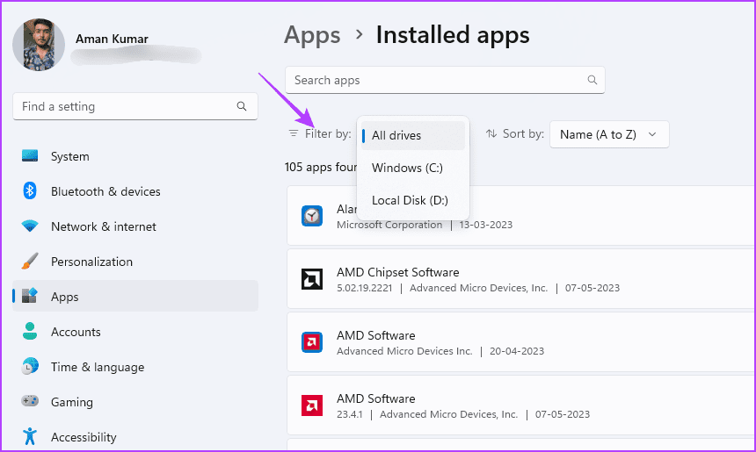Open Time & language settings

135,367
